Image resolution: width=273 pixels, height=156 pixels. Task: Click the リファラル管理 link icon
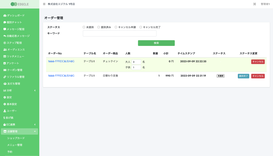5,77
